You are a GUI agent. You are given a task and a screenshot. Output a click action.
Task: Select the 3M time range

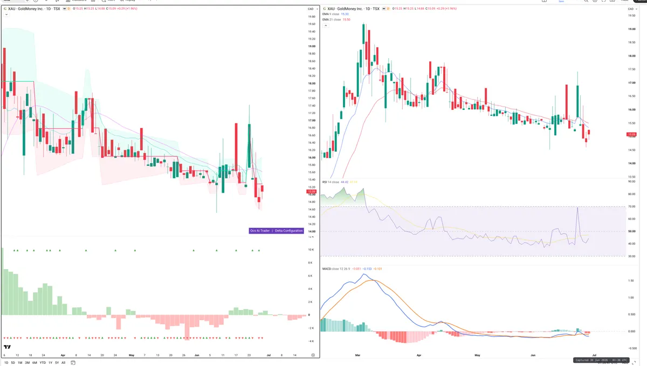pyautogui.click(x=27, y=363)
